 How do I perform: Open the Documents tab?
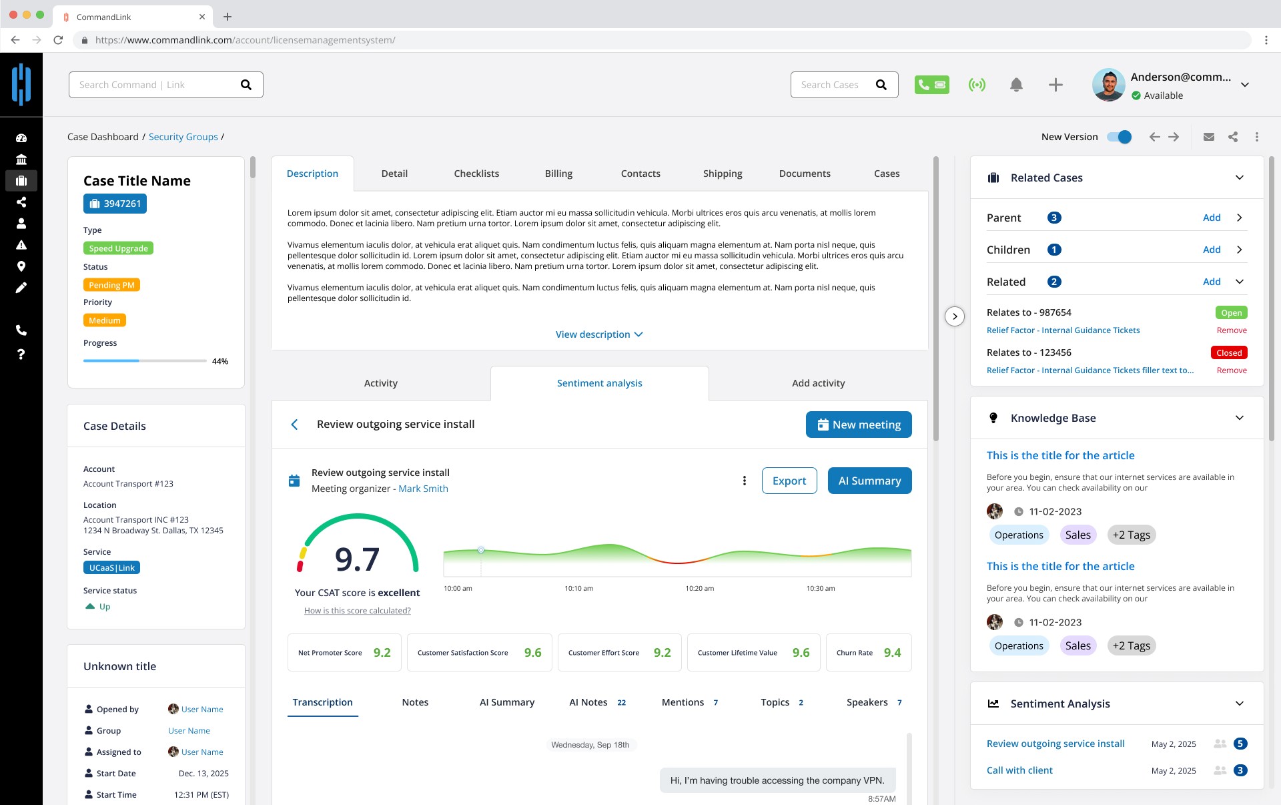coord(805,174)
